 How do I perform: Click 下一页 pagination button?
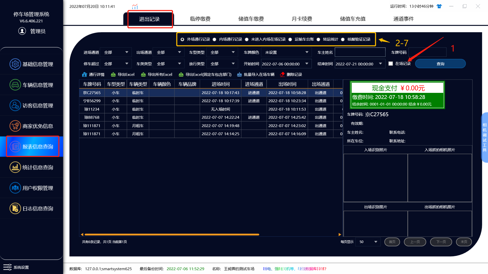[x=441, y=242]
